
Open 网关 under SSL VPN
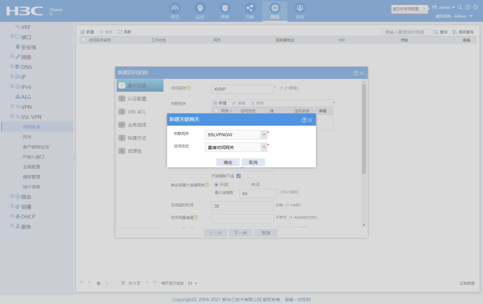(x=27, y=137)
